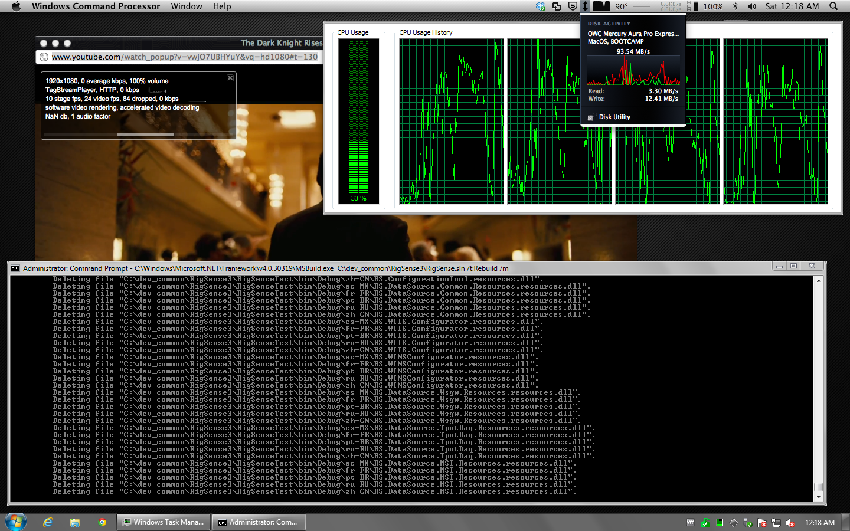Click the Bluetooth menu bar icon
850x531 pixels.
tap(735, 6)
